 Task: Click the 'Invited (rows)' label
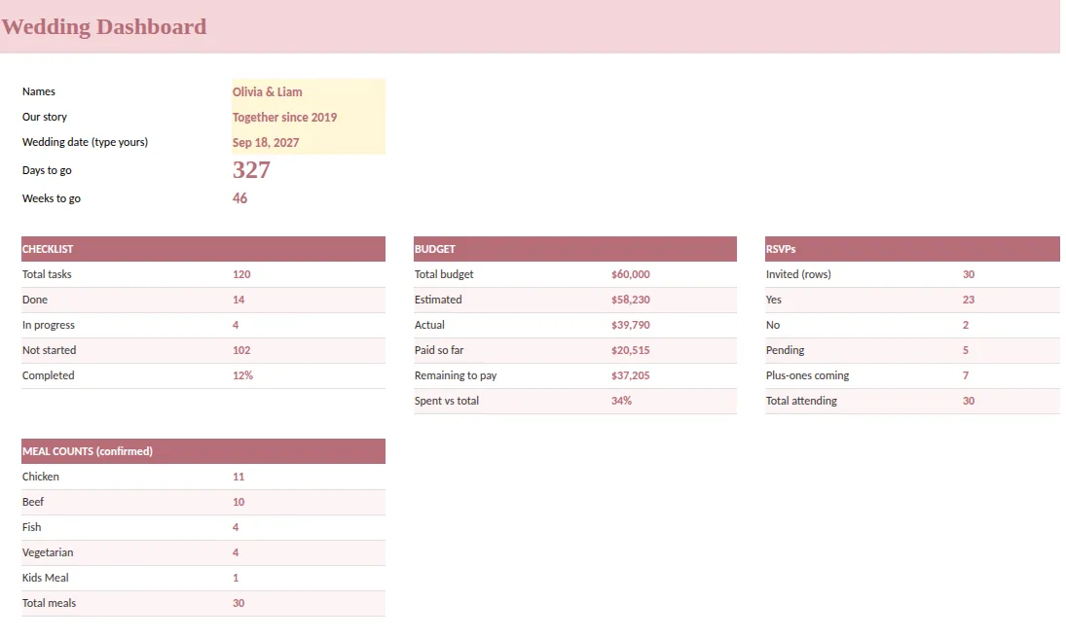pyautogui.click(x=798, y=274)
